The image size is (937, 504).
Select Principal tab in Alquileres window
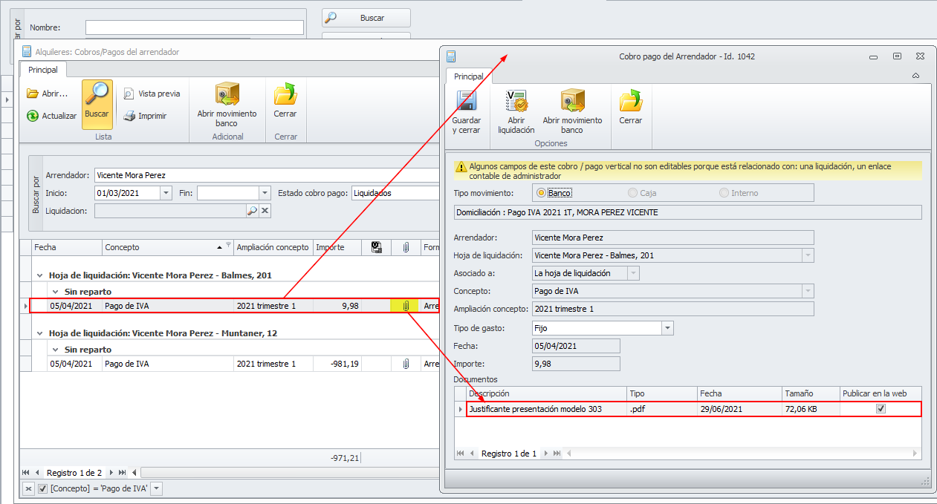pos(43,70)
